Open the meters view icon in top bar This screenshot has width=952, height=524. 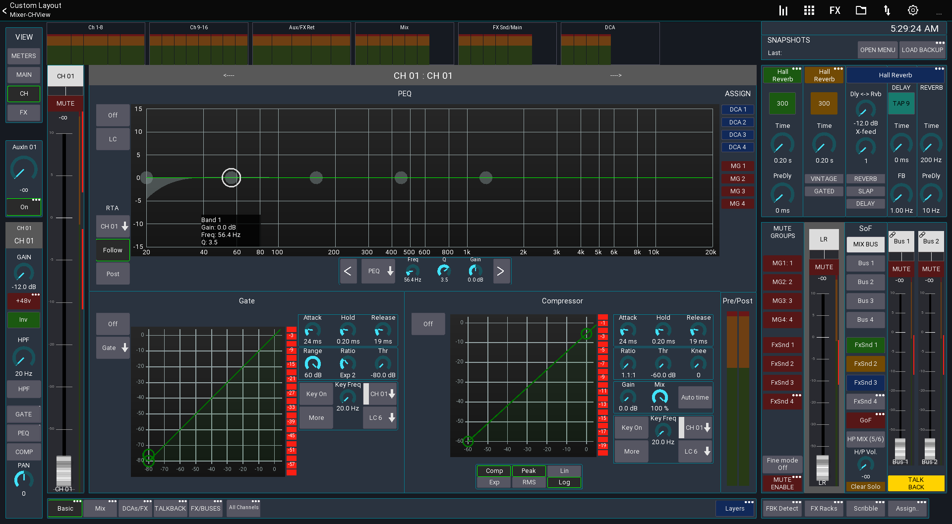[x=783, y=10]
